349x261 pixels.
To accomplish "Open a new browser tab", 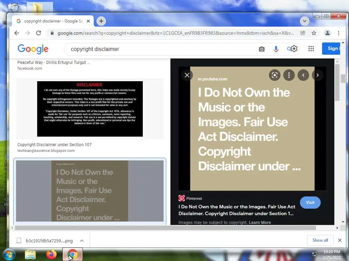I will point(101,21).
